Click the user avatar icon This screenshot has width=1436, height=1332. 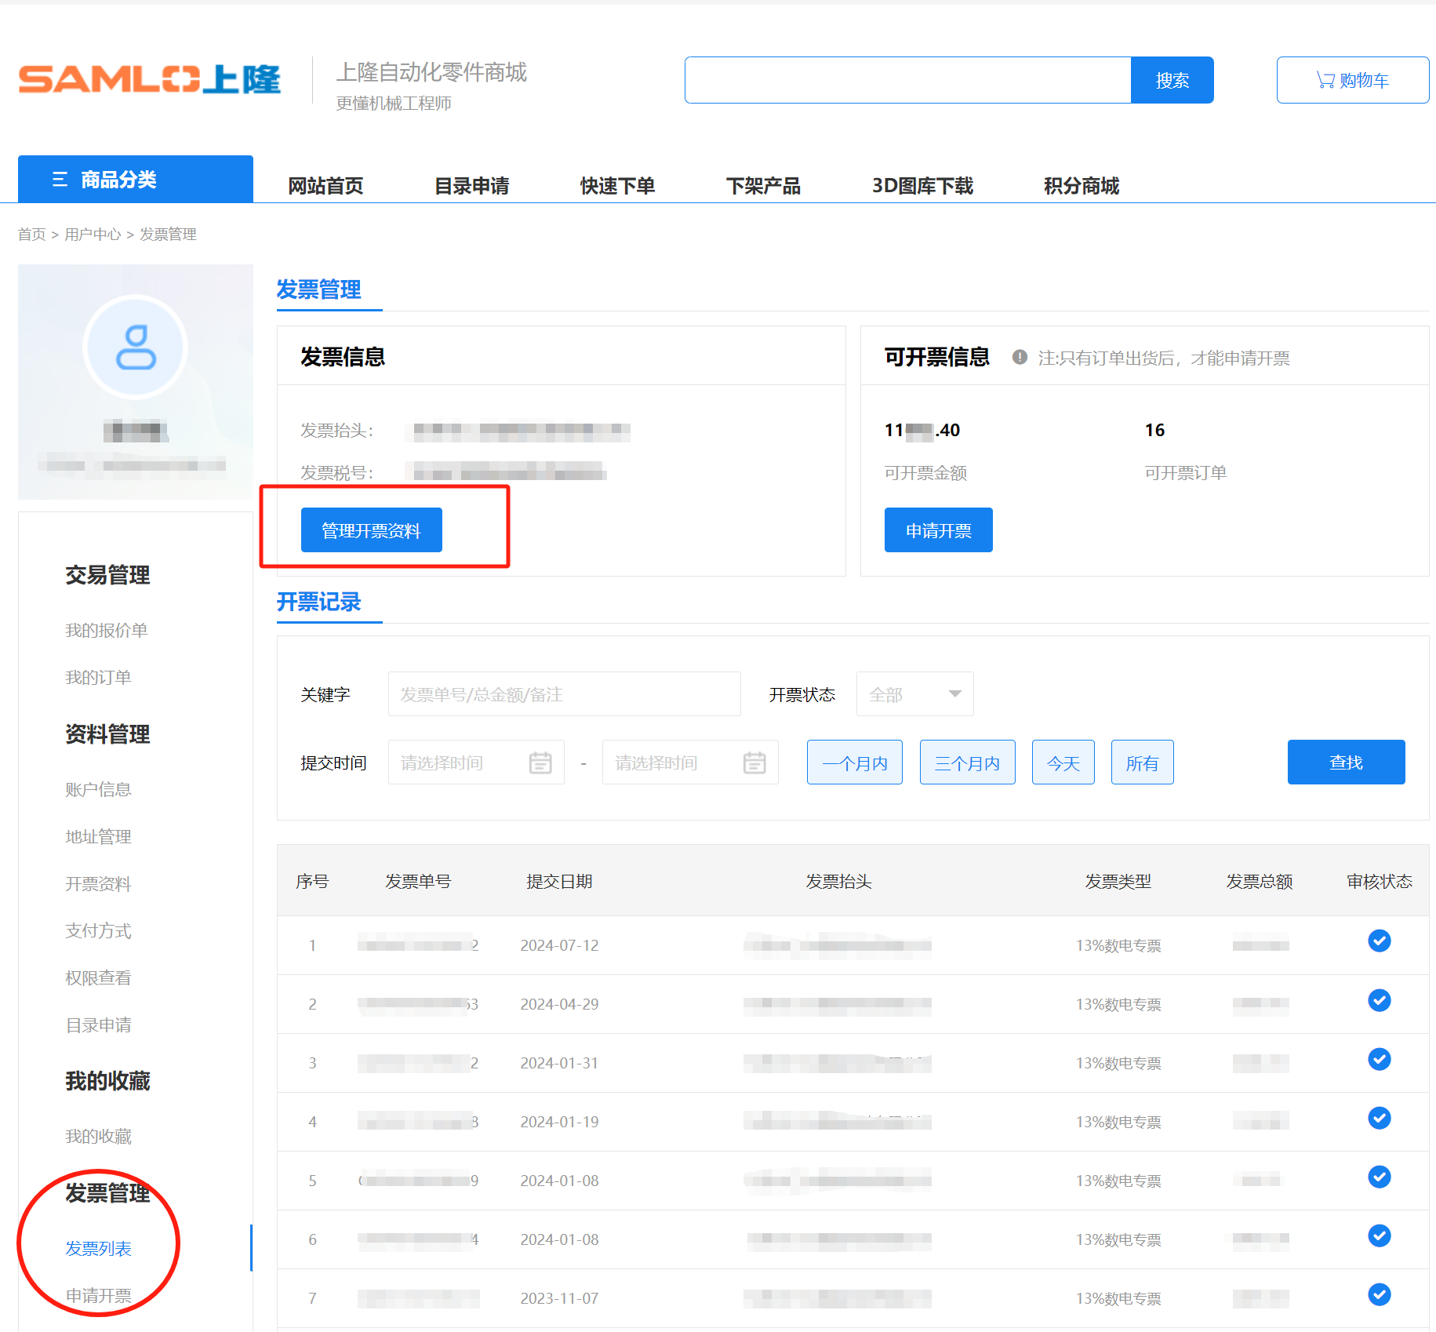coord(136,347)
